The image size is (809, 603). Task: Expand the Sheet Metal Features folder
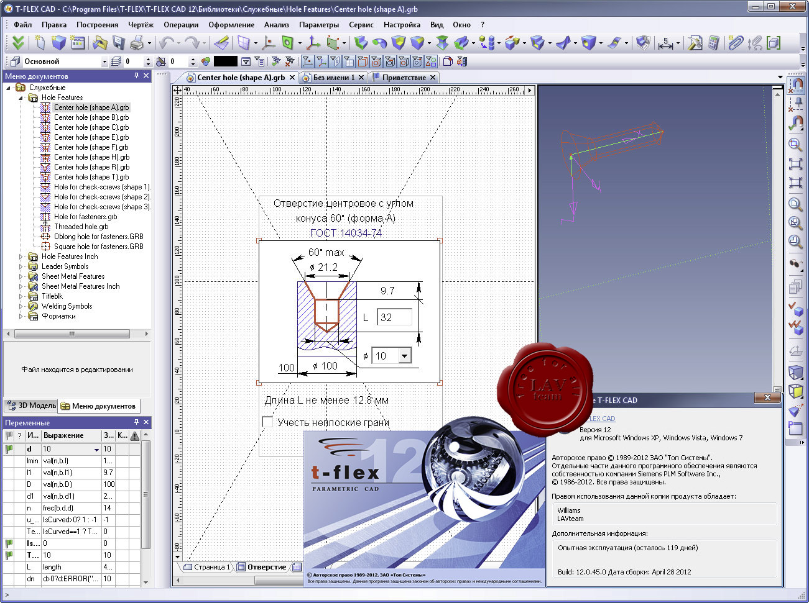pyautogui.click(x=21, y=276)
